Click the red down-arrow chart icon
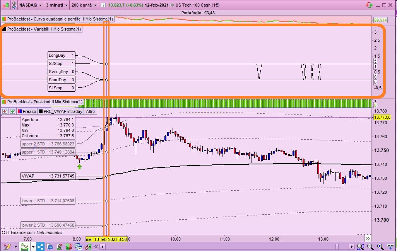Viewport: 397px width, 251px height. click(x=5, y=111)
